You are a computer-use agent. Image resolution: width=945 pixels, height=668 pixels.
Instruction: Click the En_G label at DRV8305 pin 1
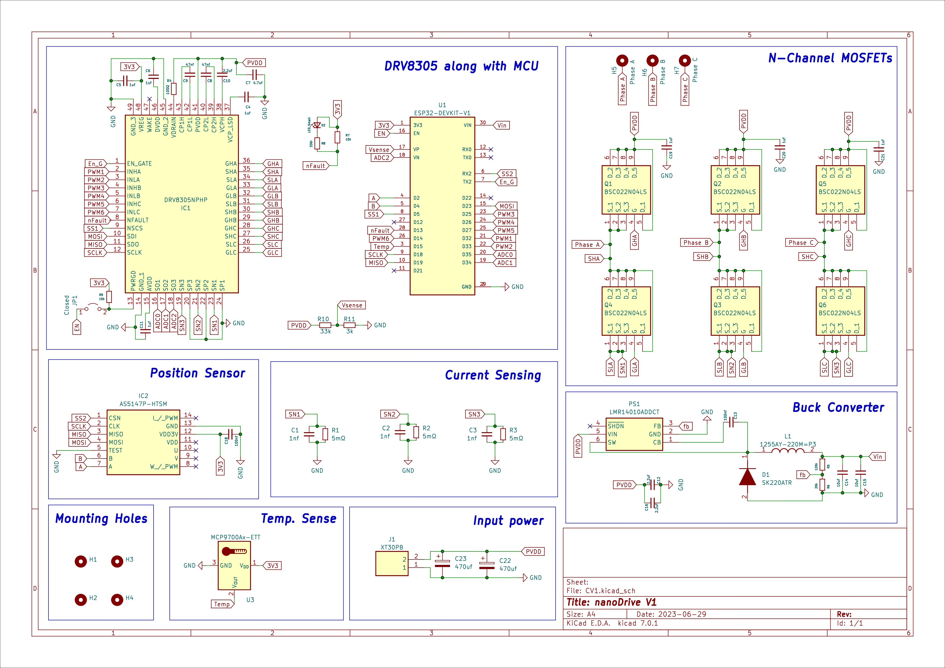[96, 164]
